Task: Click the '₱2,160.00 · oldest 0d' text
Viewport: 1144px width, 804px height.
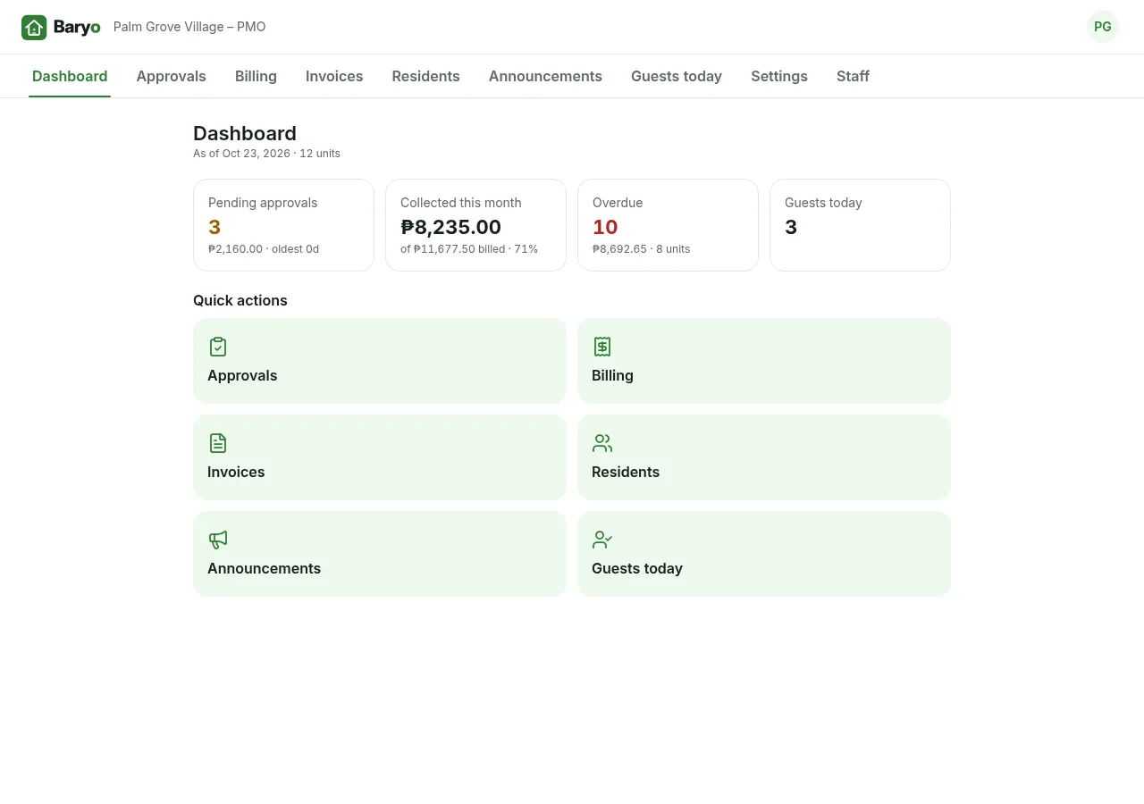Action: pos(264,249)
